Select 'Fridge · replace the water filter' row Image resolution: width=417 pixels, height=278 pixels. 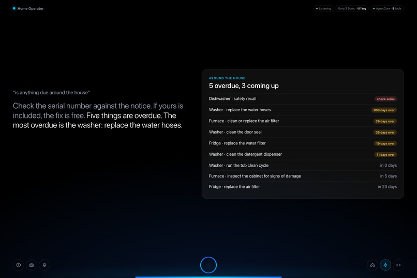click(303, 143)
